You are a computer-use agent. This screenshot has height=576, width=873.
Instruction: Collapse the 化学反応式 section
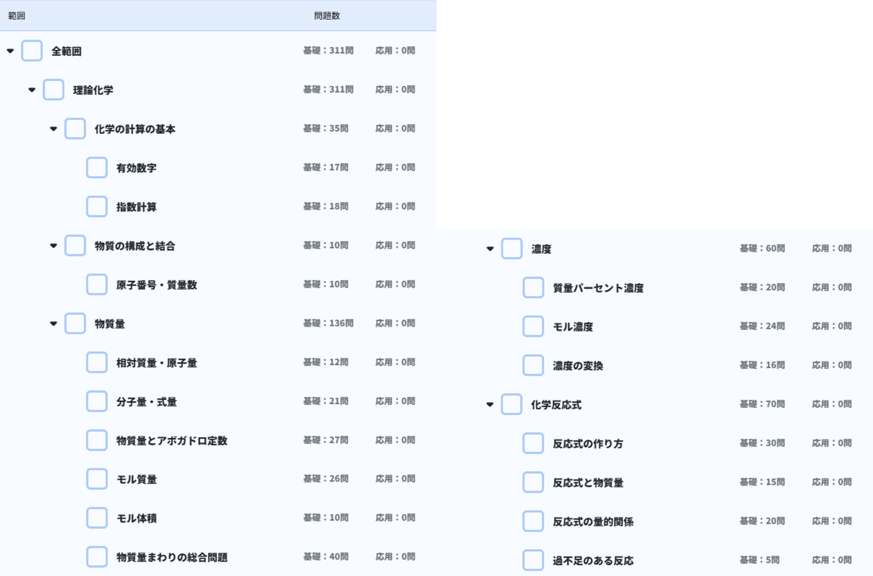pos(489,405)
